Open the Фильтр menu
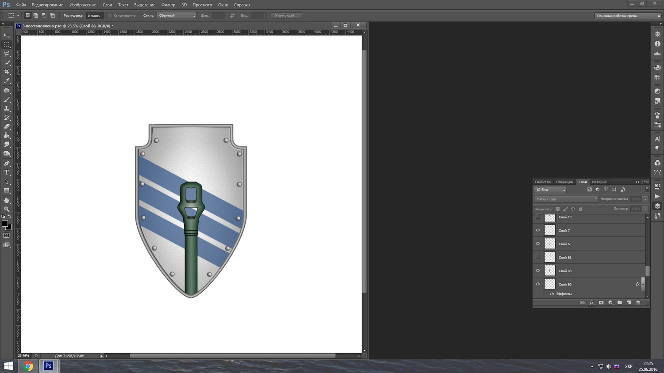The width and height of the screenshot is (664, 373). [x=168, y=5]
